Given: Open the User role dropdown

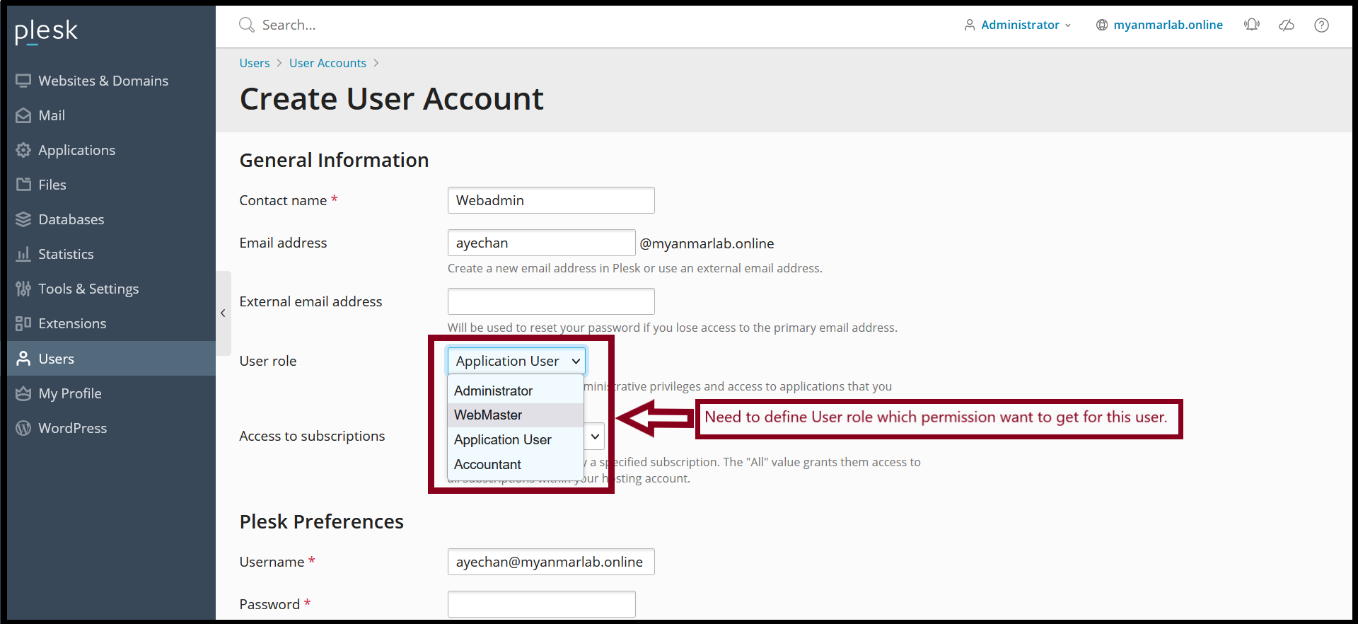Looking at the screenshot, I should [517, 361].
